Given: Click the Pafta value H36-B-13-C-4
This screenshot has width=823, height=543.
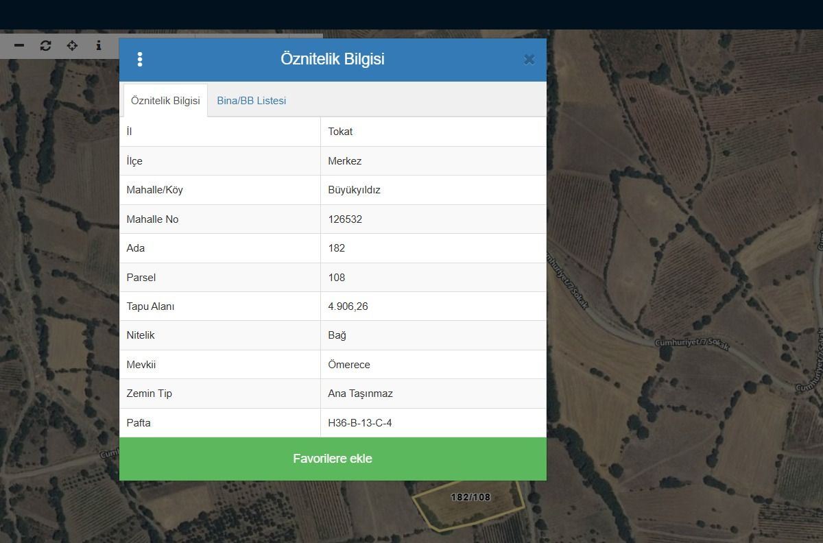Looking at the screenshot, I should pos(360,423).
